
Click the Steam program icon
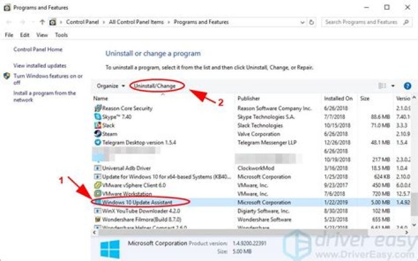point(98,134)
